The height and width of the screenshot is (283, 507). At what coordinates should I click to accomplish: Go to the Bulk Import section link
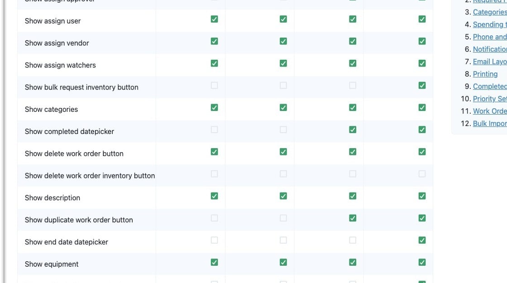(490, 124)
